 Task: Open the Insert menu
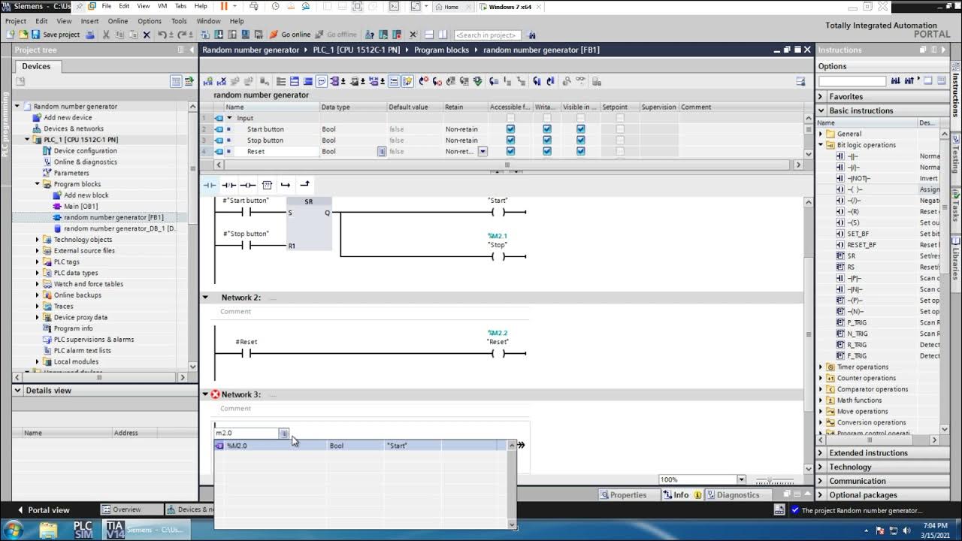click(x=89, y=21)
